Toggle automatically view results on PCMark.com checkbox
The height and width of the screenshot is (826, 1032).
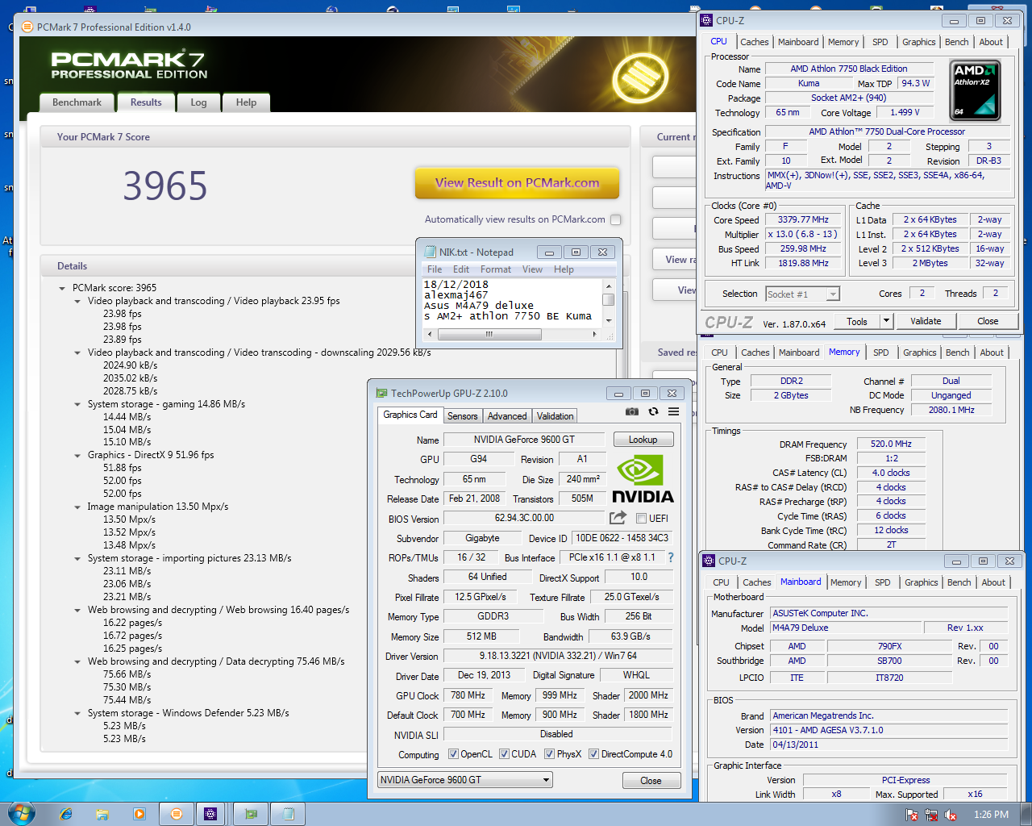pyautogui.click(x=616, y=219)
